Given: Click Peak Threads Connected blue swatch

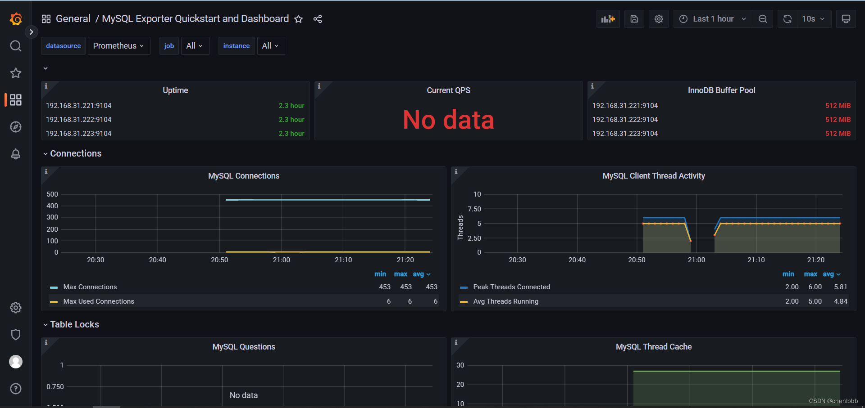Looking at the screenshot, I should click(x=464, y=287).
